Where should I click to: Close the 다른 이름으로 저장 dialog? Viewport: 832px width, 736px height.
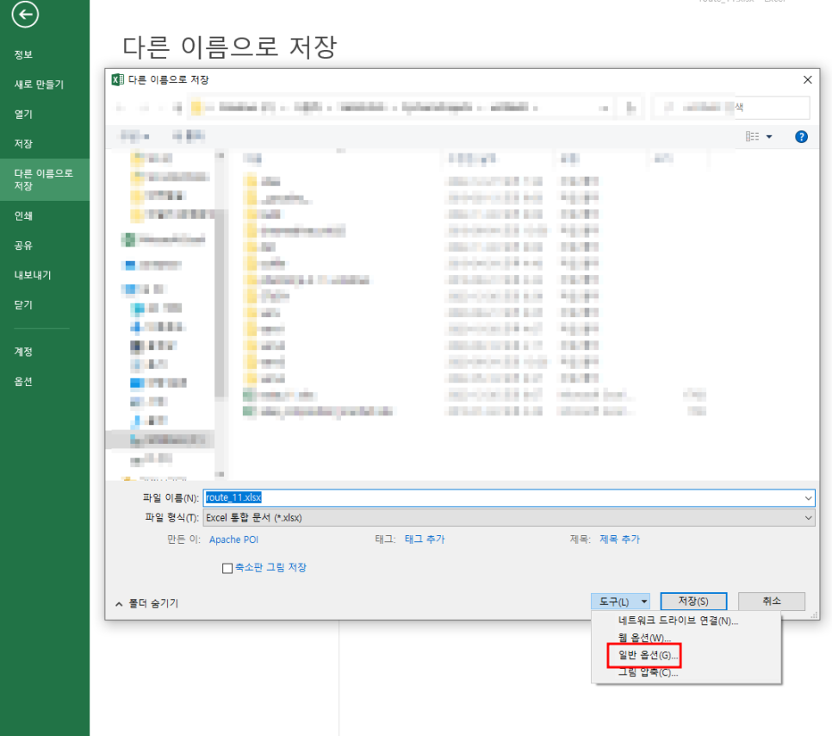808,79
